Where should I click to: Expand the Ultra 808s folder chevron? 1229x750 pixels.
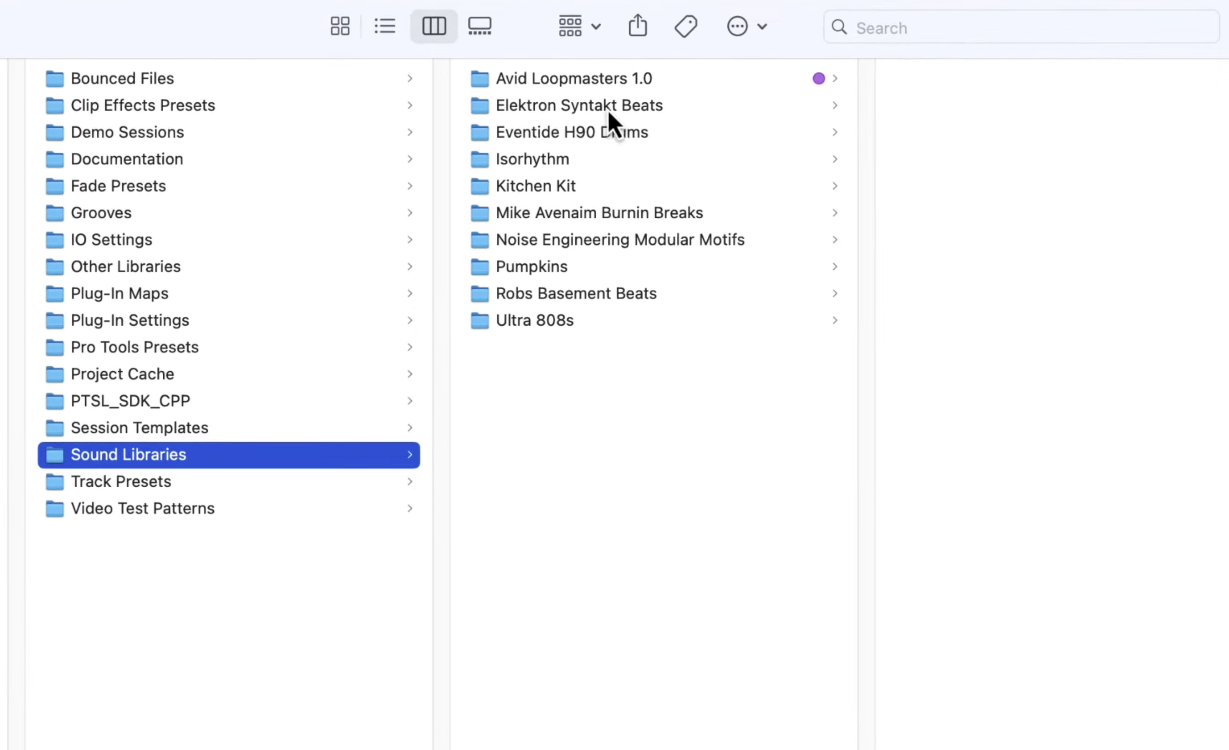(835, 320)
